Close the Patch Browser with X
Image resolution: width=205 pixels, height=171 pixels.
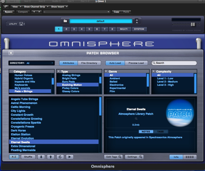11,53
